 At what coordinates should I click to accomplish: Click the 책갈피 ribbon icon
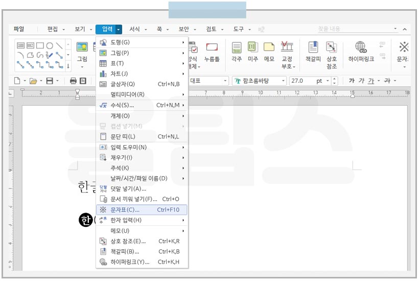pyautogui.click(x=313, y=52)
